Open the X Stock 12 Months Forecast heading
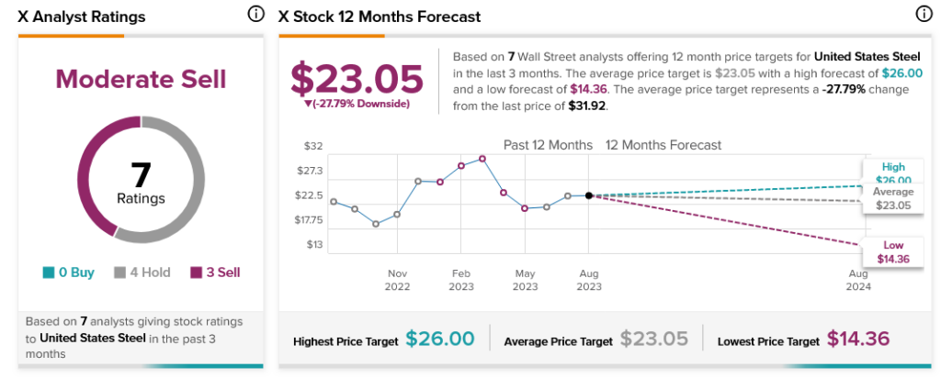941x378 pixels. [x=380, y=17]
